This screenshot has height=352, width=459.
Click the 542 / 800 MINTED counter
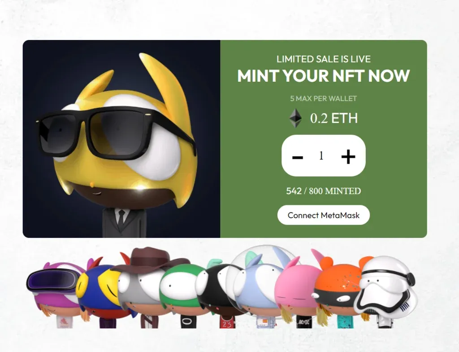(324, 191)
